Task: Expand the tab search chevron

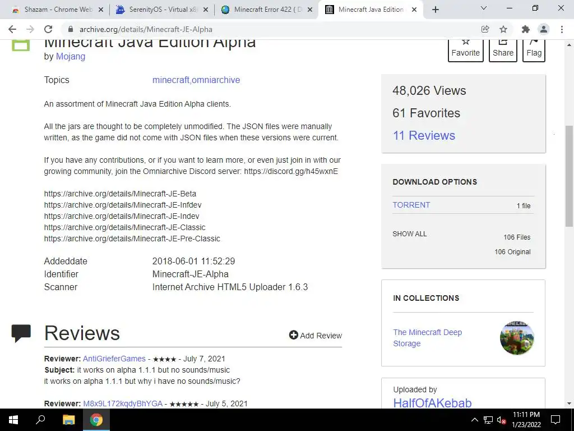Action: coord(484,8)
